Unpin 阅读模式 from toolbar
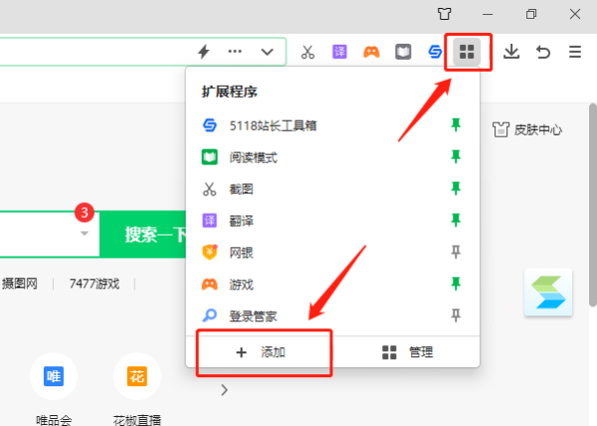This screenshot has height=426, width=597. tap(456, 156)
